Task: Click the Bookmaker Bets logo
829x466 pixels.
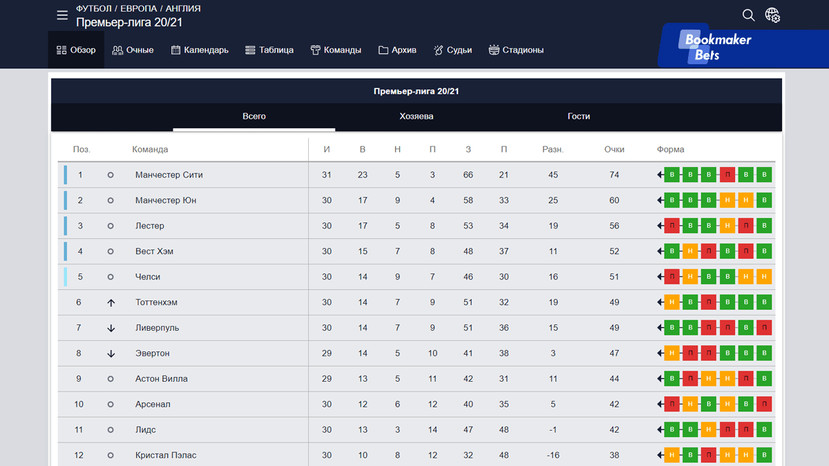Action: coord(718,47)
